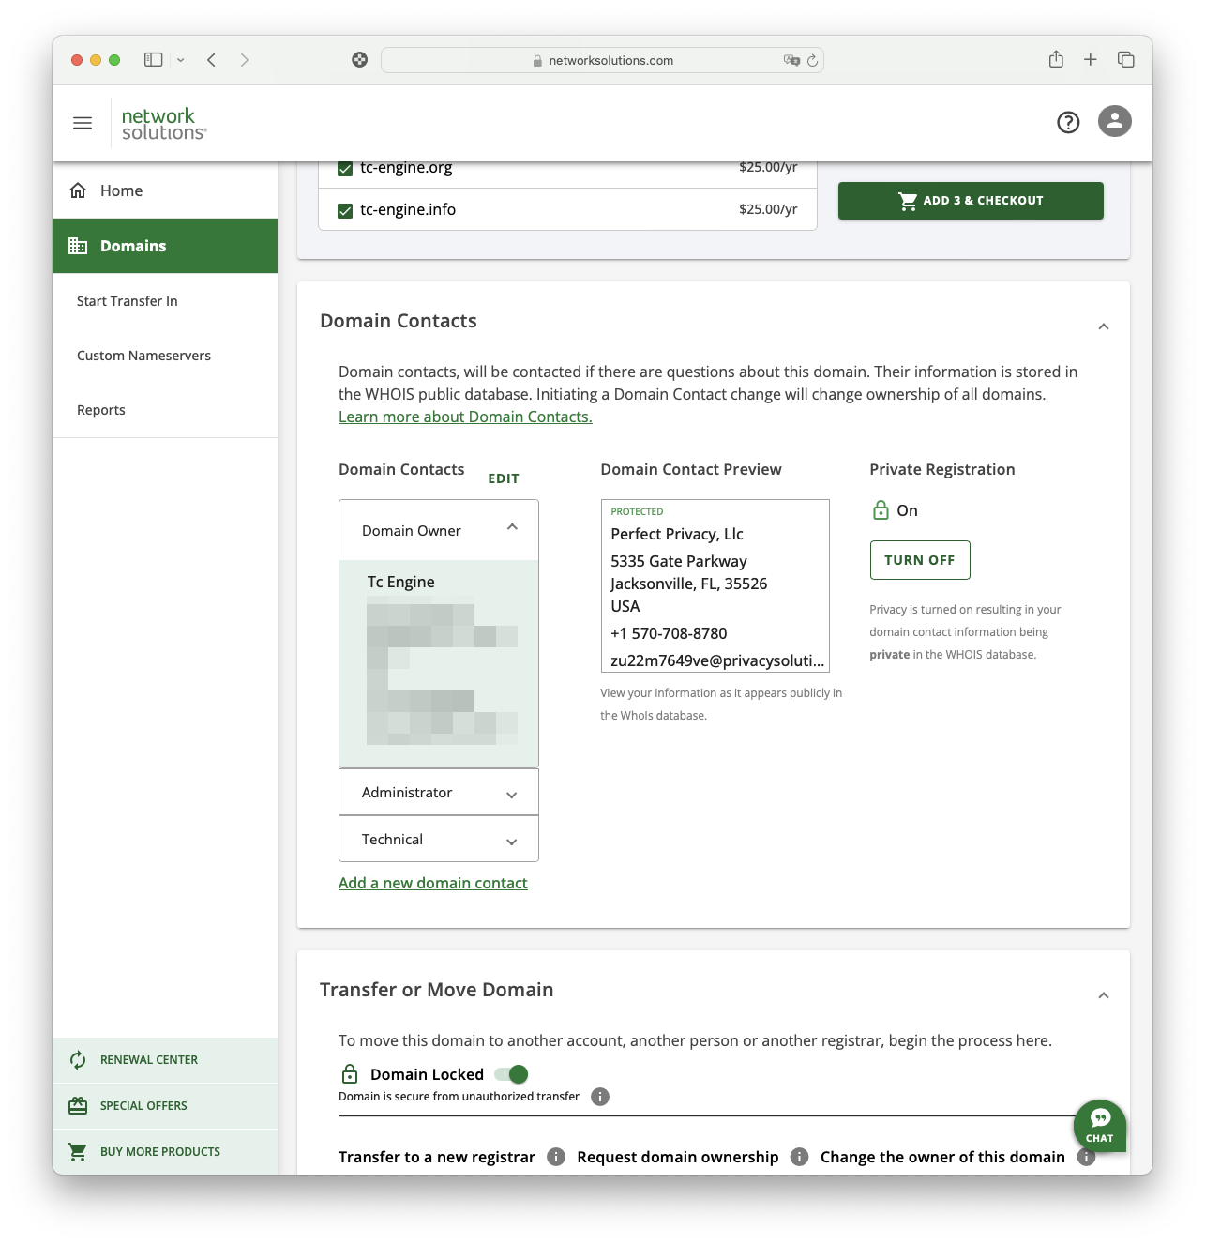Click the privacy shield icon in toolbar

click(x=359, y=60)
